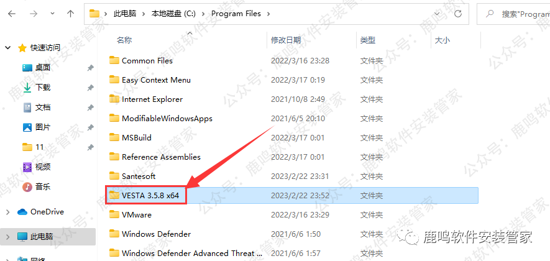This screenshot has width=550, height=261.
Task: Open recent locations dropdown arrow
Action: (52, 14)
